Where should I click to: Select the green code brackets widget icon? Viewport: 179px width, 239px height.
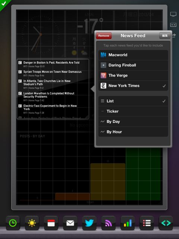coord(166,223)
